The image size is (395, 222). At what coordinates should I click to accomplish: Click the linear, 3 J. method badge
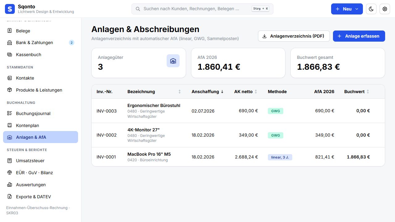(x=280, y=157)
